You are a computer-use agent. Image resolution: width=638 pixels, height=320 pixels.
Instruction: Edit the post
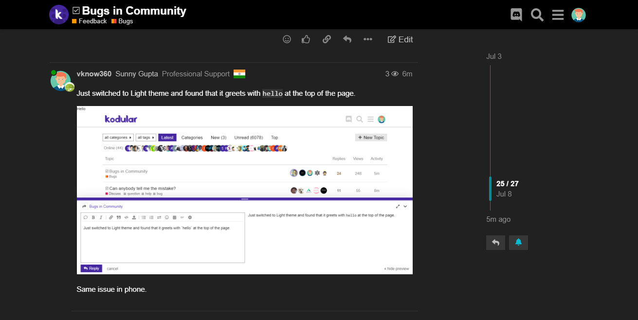coord(400,39)
